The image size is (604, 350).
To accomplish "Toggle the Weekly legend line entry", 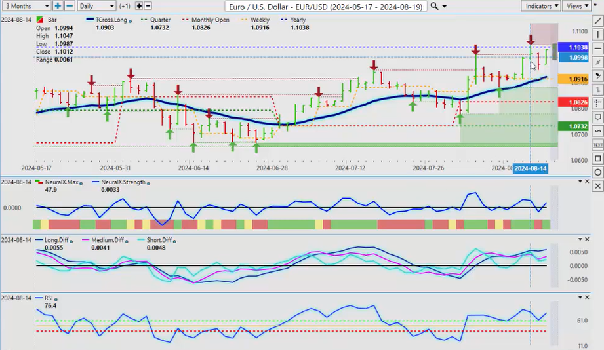I will click(259, 20).
